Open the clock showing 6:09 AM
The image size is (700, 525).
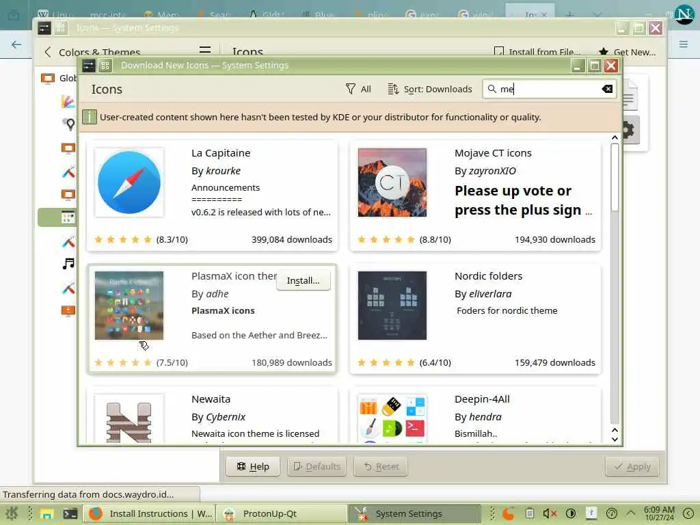click(x=660, y=513)
